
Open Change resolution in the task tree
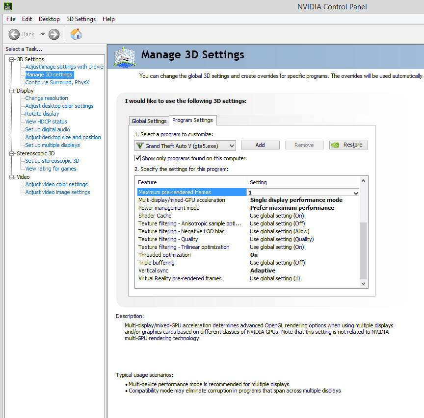[x=47, y=98]
